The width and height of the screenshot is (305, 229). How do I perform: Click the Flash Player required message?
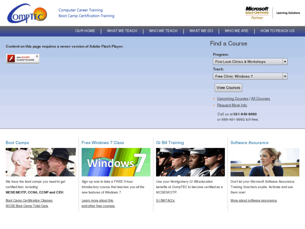click(x=65, y=46)
